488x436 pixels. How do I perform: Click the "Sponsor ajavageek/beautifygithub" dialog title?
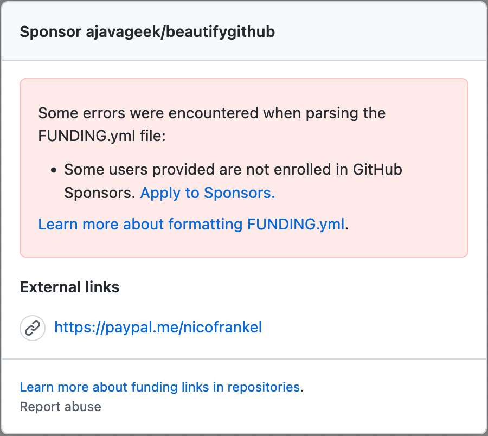point(147,32)
